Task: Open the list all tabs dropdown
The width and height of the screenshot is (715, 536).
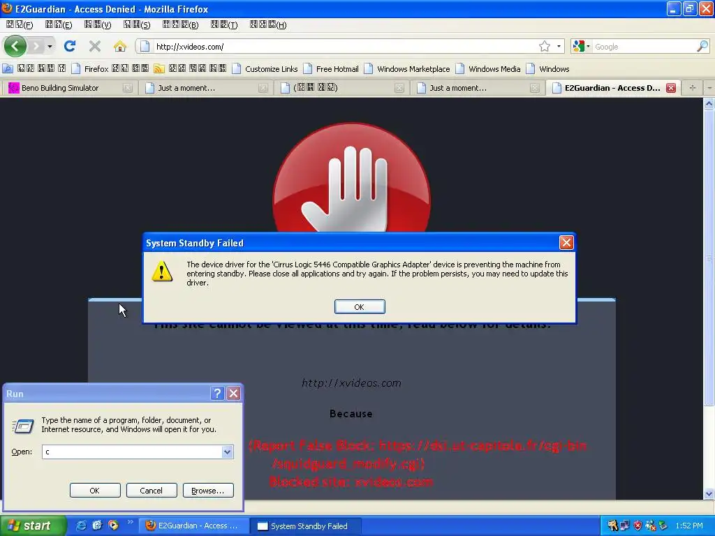Action: (x=709, y=88)
